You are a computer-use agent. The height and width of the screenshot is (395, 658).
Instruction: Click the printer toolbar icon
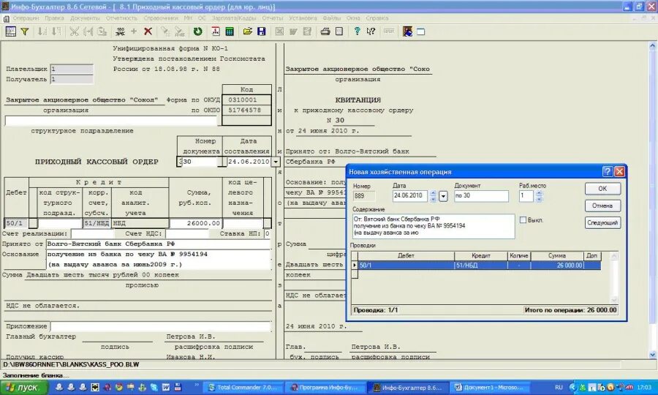(325, 31)
